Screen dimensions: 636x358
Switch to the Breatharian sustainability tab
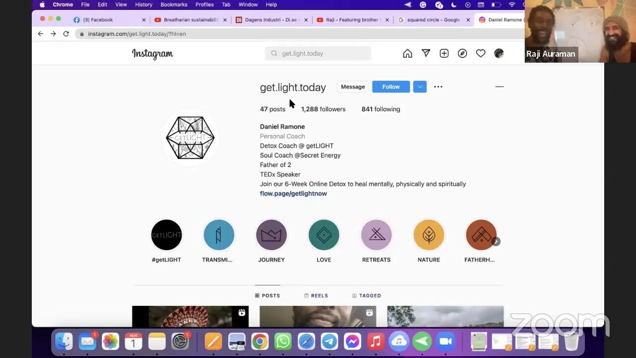point(191,20)
